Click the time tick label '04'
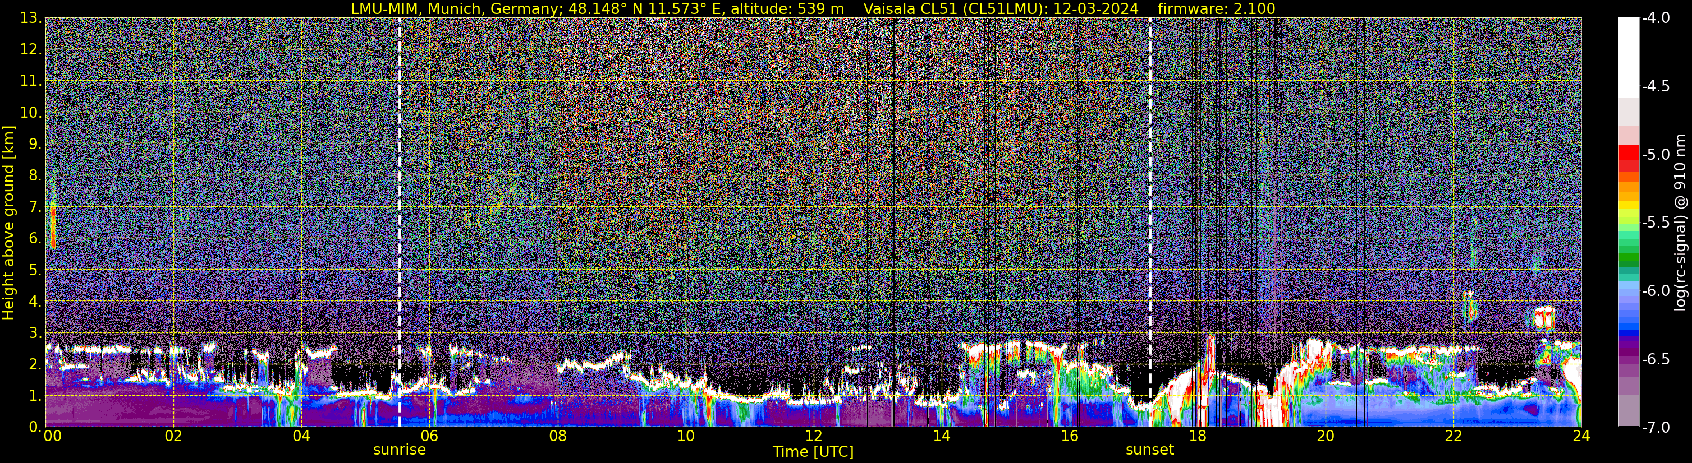The width and height of the screenshot is (1692, 463). click(301, 436)
